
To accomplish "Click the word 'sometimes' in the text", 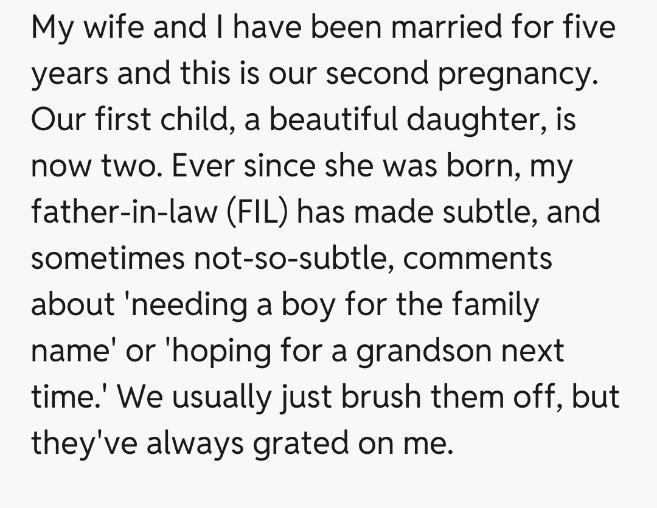I will point(107,257).
